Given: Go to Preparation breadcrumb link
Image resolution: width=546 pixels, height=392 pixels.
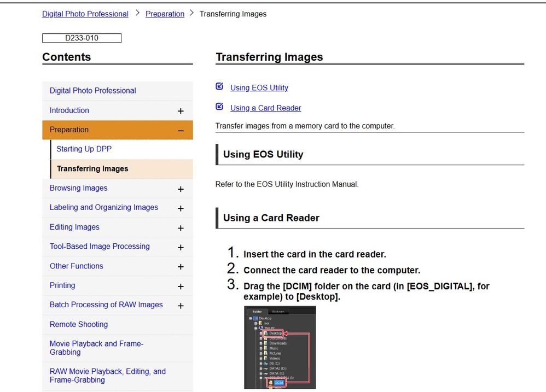Looking at the screenshot, I should click(x=165, y=14).
